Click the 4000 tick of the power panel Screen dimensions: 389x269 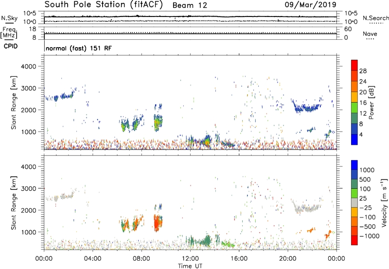29,67
